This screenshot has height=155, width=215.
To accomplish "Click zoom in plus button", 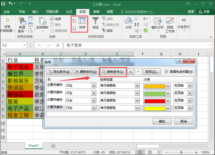I will (x=196, y=152).
